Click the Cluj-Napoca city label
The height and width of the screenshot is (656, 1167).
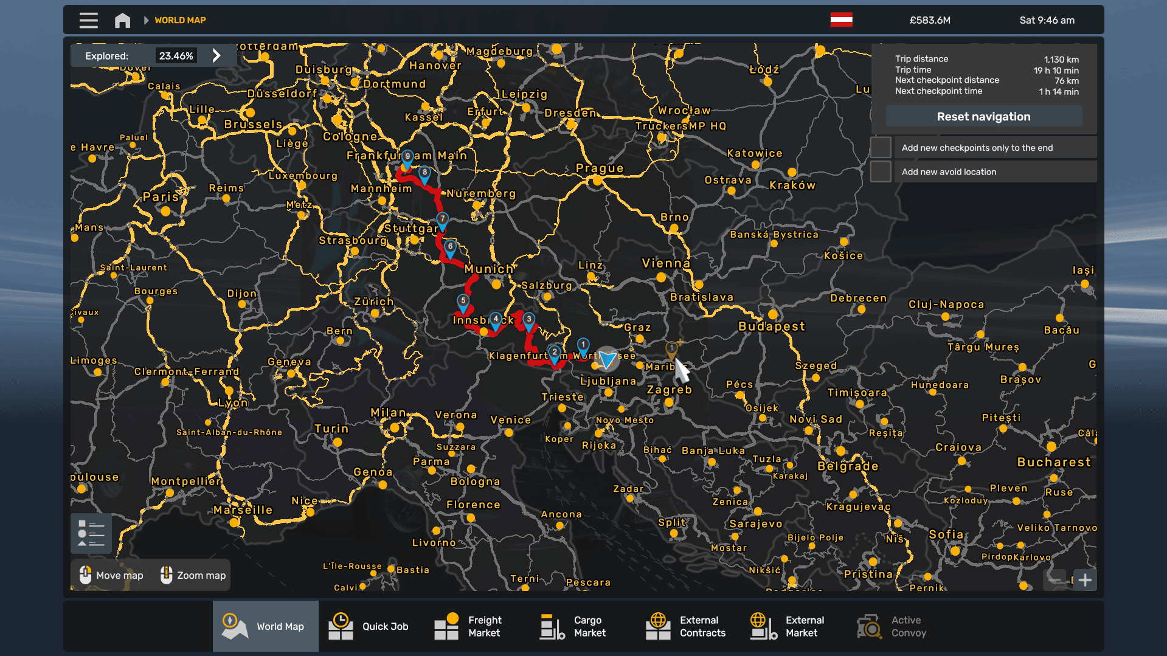pyautogui.click(x=946, y=305)
